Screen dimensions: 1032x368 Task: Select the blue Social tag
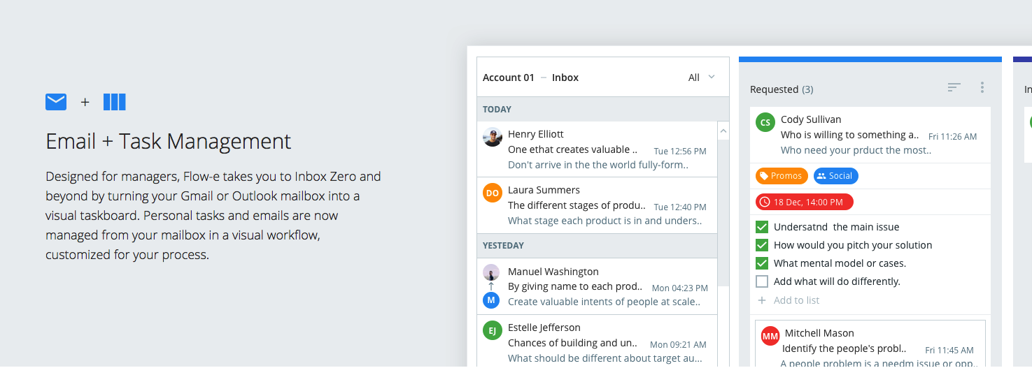click(x=835, y=176)
